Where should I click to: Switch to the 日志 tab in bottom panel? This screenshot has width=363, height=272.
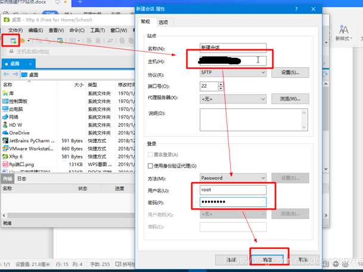(x=22, y=179)
